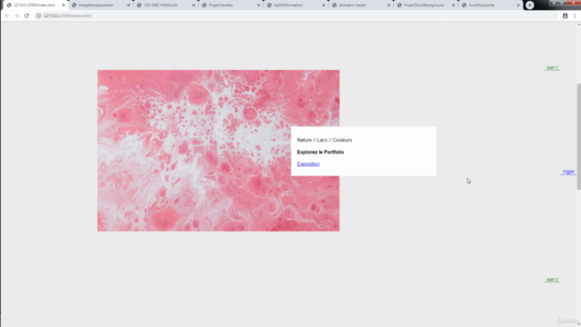Close the ImageRemplacement tab
The image size is (581, 327).
129,5
